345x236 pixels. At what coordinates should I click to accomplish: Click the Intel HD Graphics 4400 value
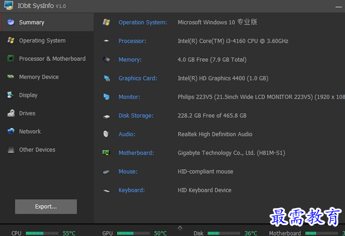(x=223, y=78)
